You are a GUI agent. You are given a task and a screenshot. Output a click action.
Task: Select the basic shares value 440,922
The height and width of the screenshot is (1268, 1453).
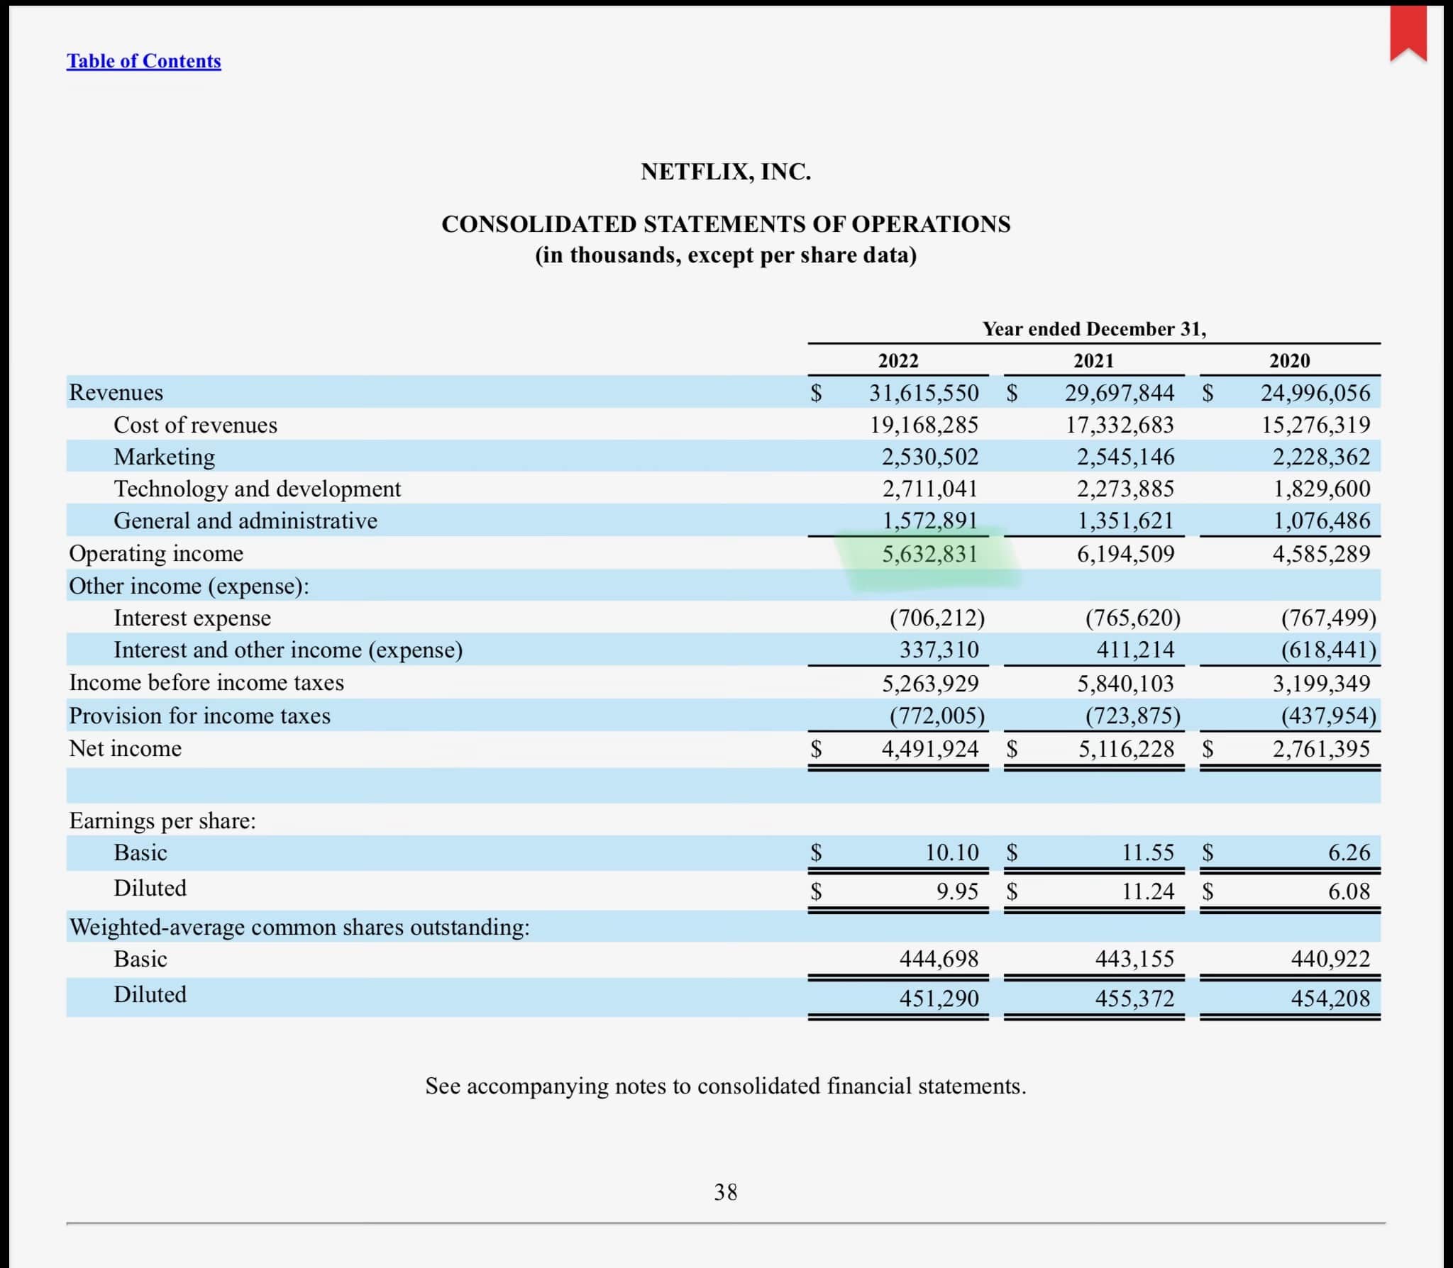click(1330, 959)
